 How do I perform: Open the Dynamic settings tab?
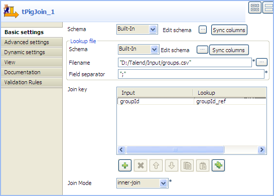click(32, 52)
